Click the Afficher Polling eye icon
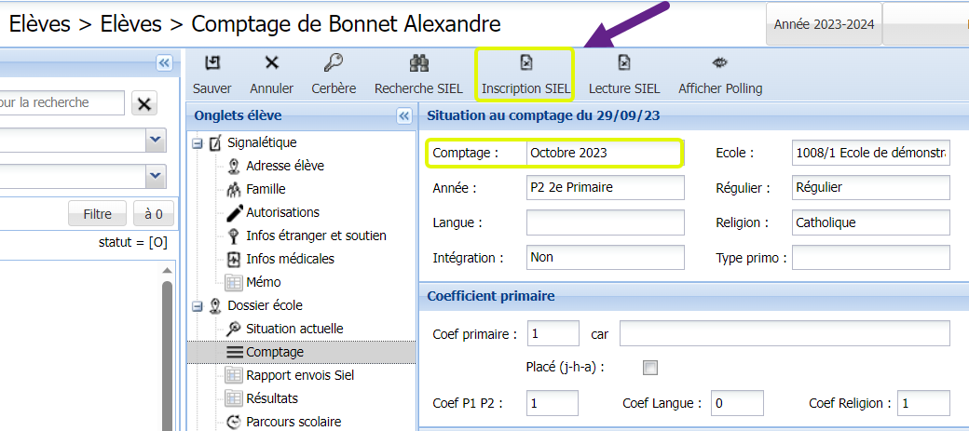Viewport: 969px width, 431px height. tap(719, 63)
